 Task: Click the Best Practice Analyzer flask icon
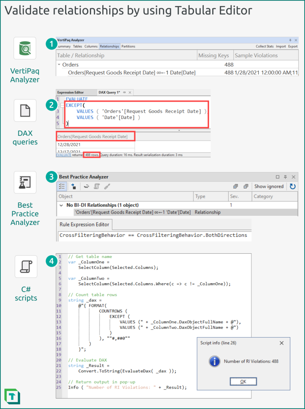point(25,182)
